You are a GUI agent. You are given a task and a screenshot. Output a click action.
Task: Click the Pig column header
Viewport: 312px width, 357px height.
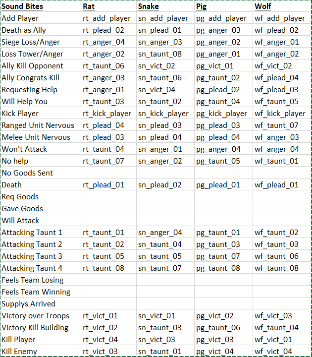pyautogui.click(x=223, y=6)
